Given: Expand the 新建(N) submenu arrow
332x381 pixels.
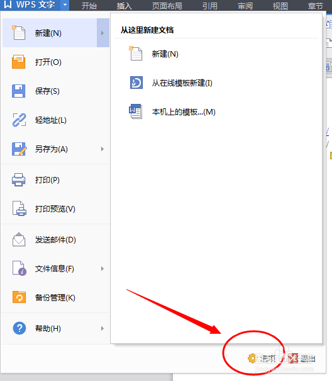Looking at the screenshot, I should click(x=102, y=33).
